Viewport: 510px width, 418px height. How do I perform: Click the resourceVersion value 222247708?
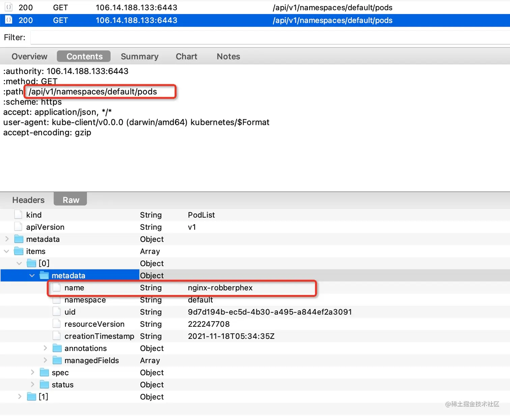click(209, 324)
